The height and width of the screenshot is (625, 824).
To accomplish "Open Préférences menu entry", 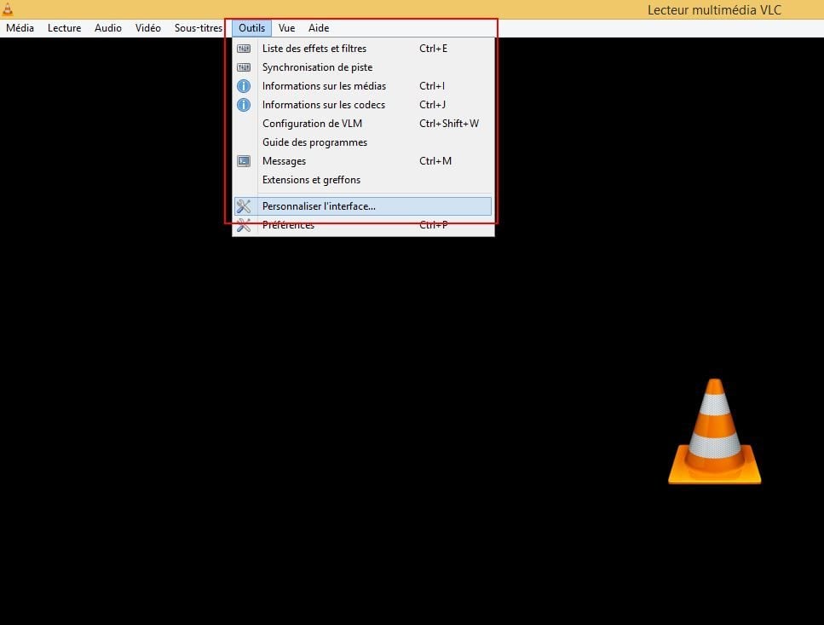I will point(363,225).
